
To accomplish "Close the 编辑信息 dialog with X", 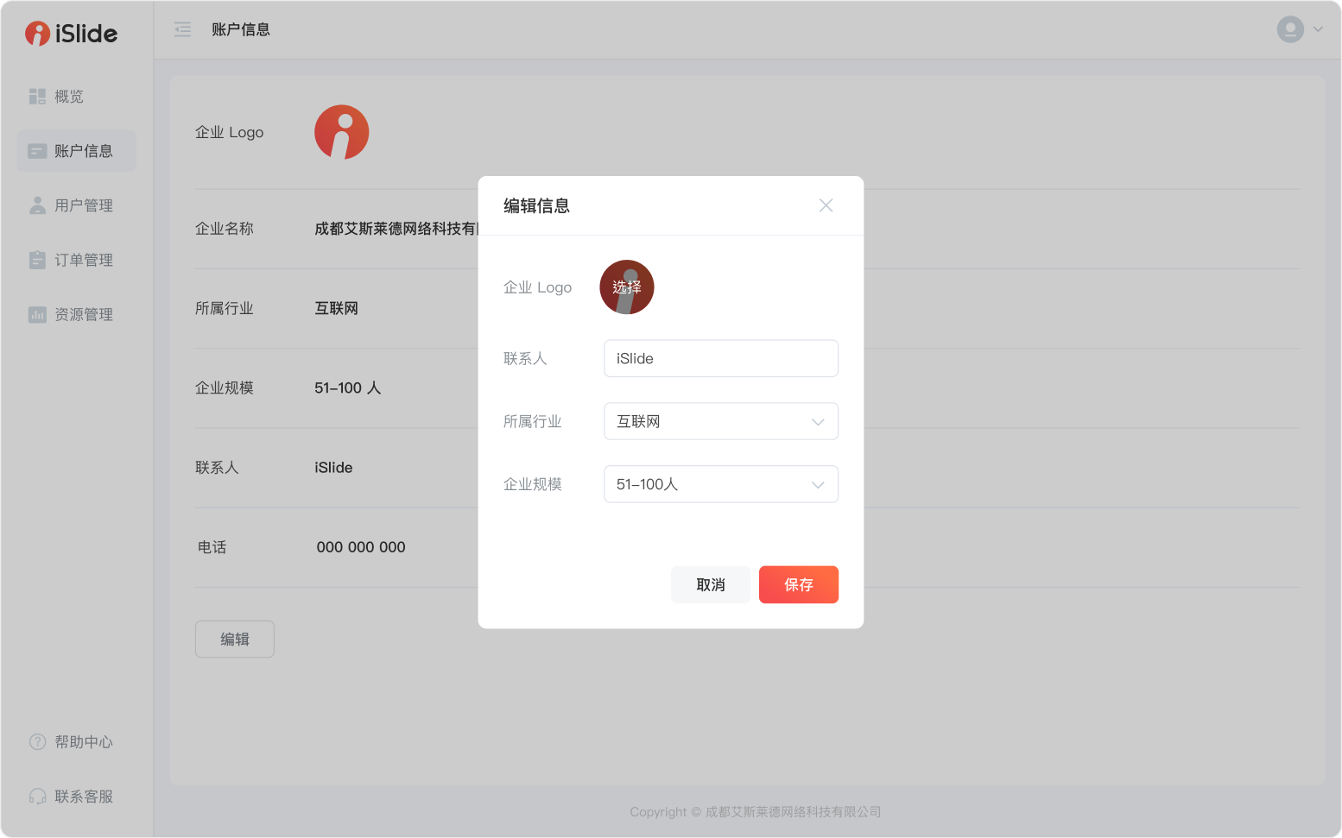I will 826,205.
